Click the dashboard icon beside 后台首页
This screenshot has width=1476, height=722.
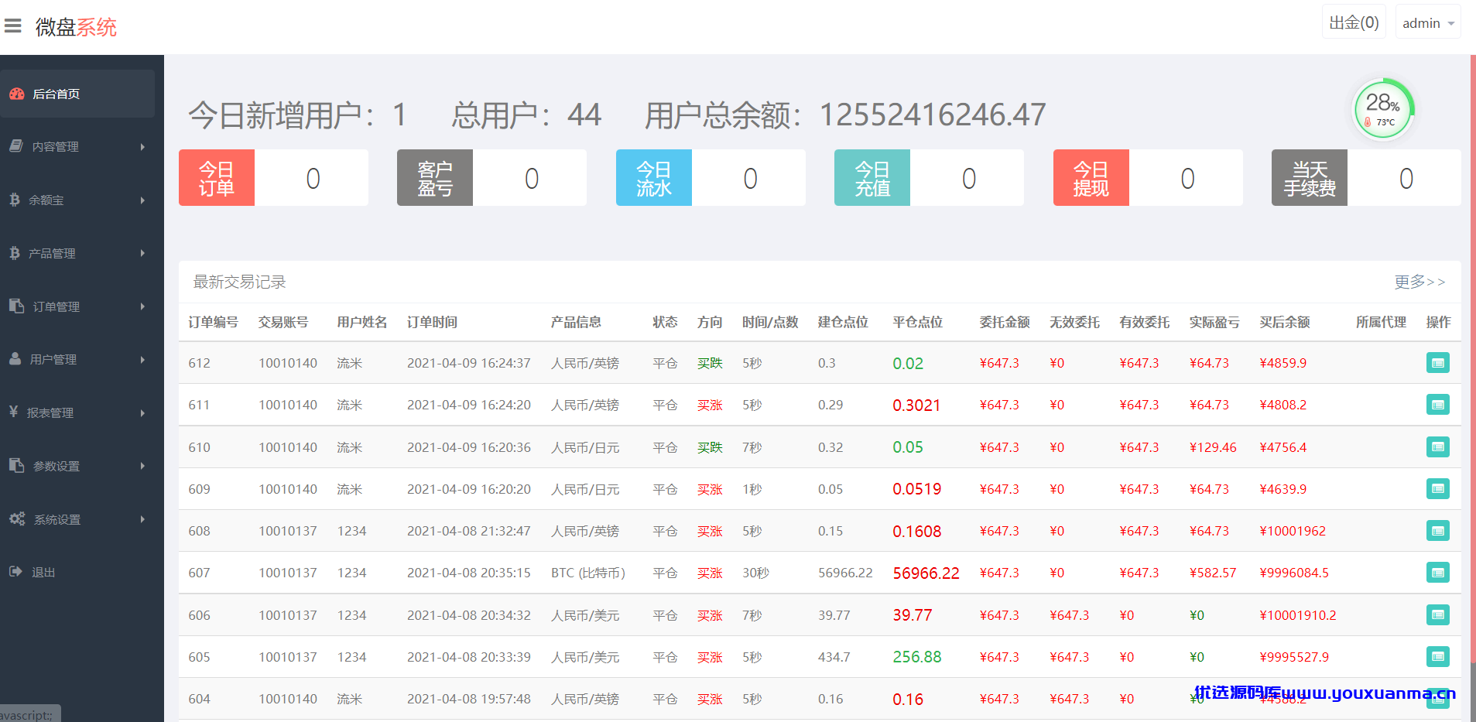click(17, 94)
